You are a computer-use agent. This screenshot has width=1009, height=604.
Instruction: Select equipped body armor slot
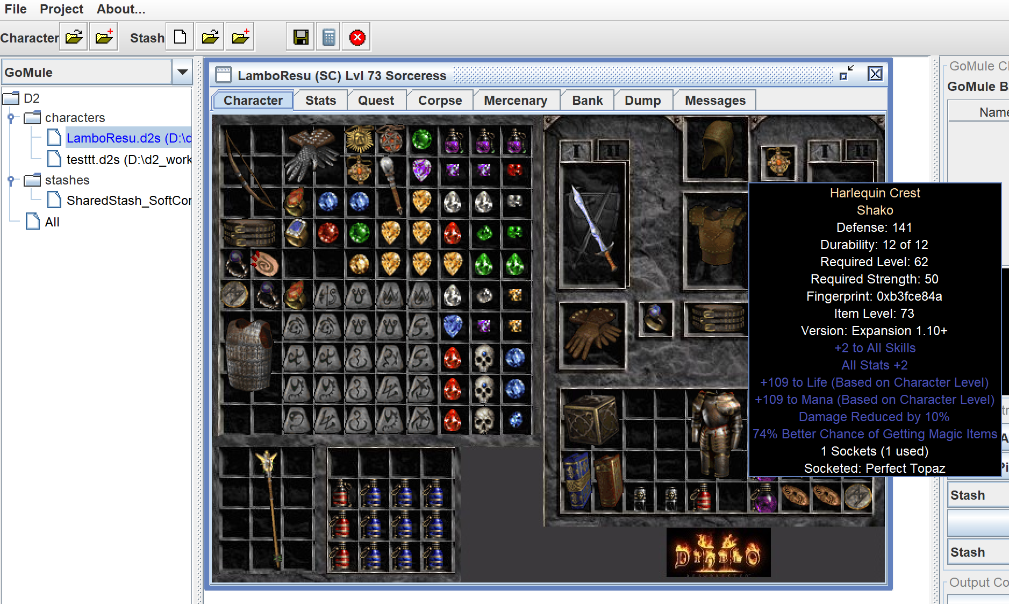(716, 241)
